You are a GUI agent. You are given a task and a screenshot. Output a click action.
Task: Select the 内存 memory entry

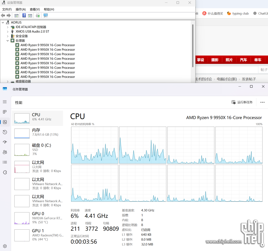pos(37,133)
